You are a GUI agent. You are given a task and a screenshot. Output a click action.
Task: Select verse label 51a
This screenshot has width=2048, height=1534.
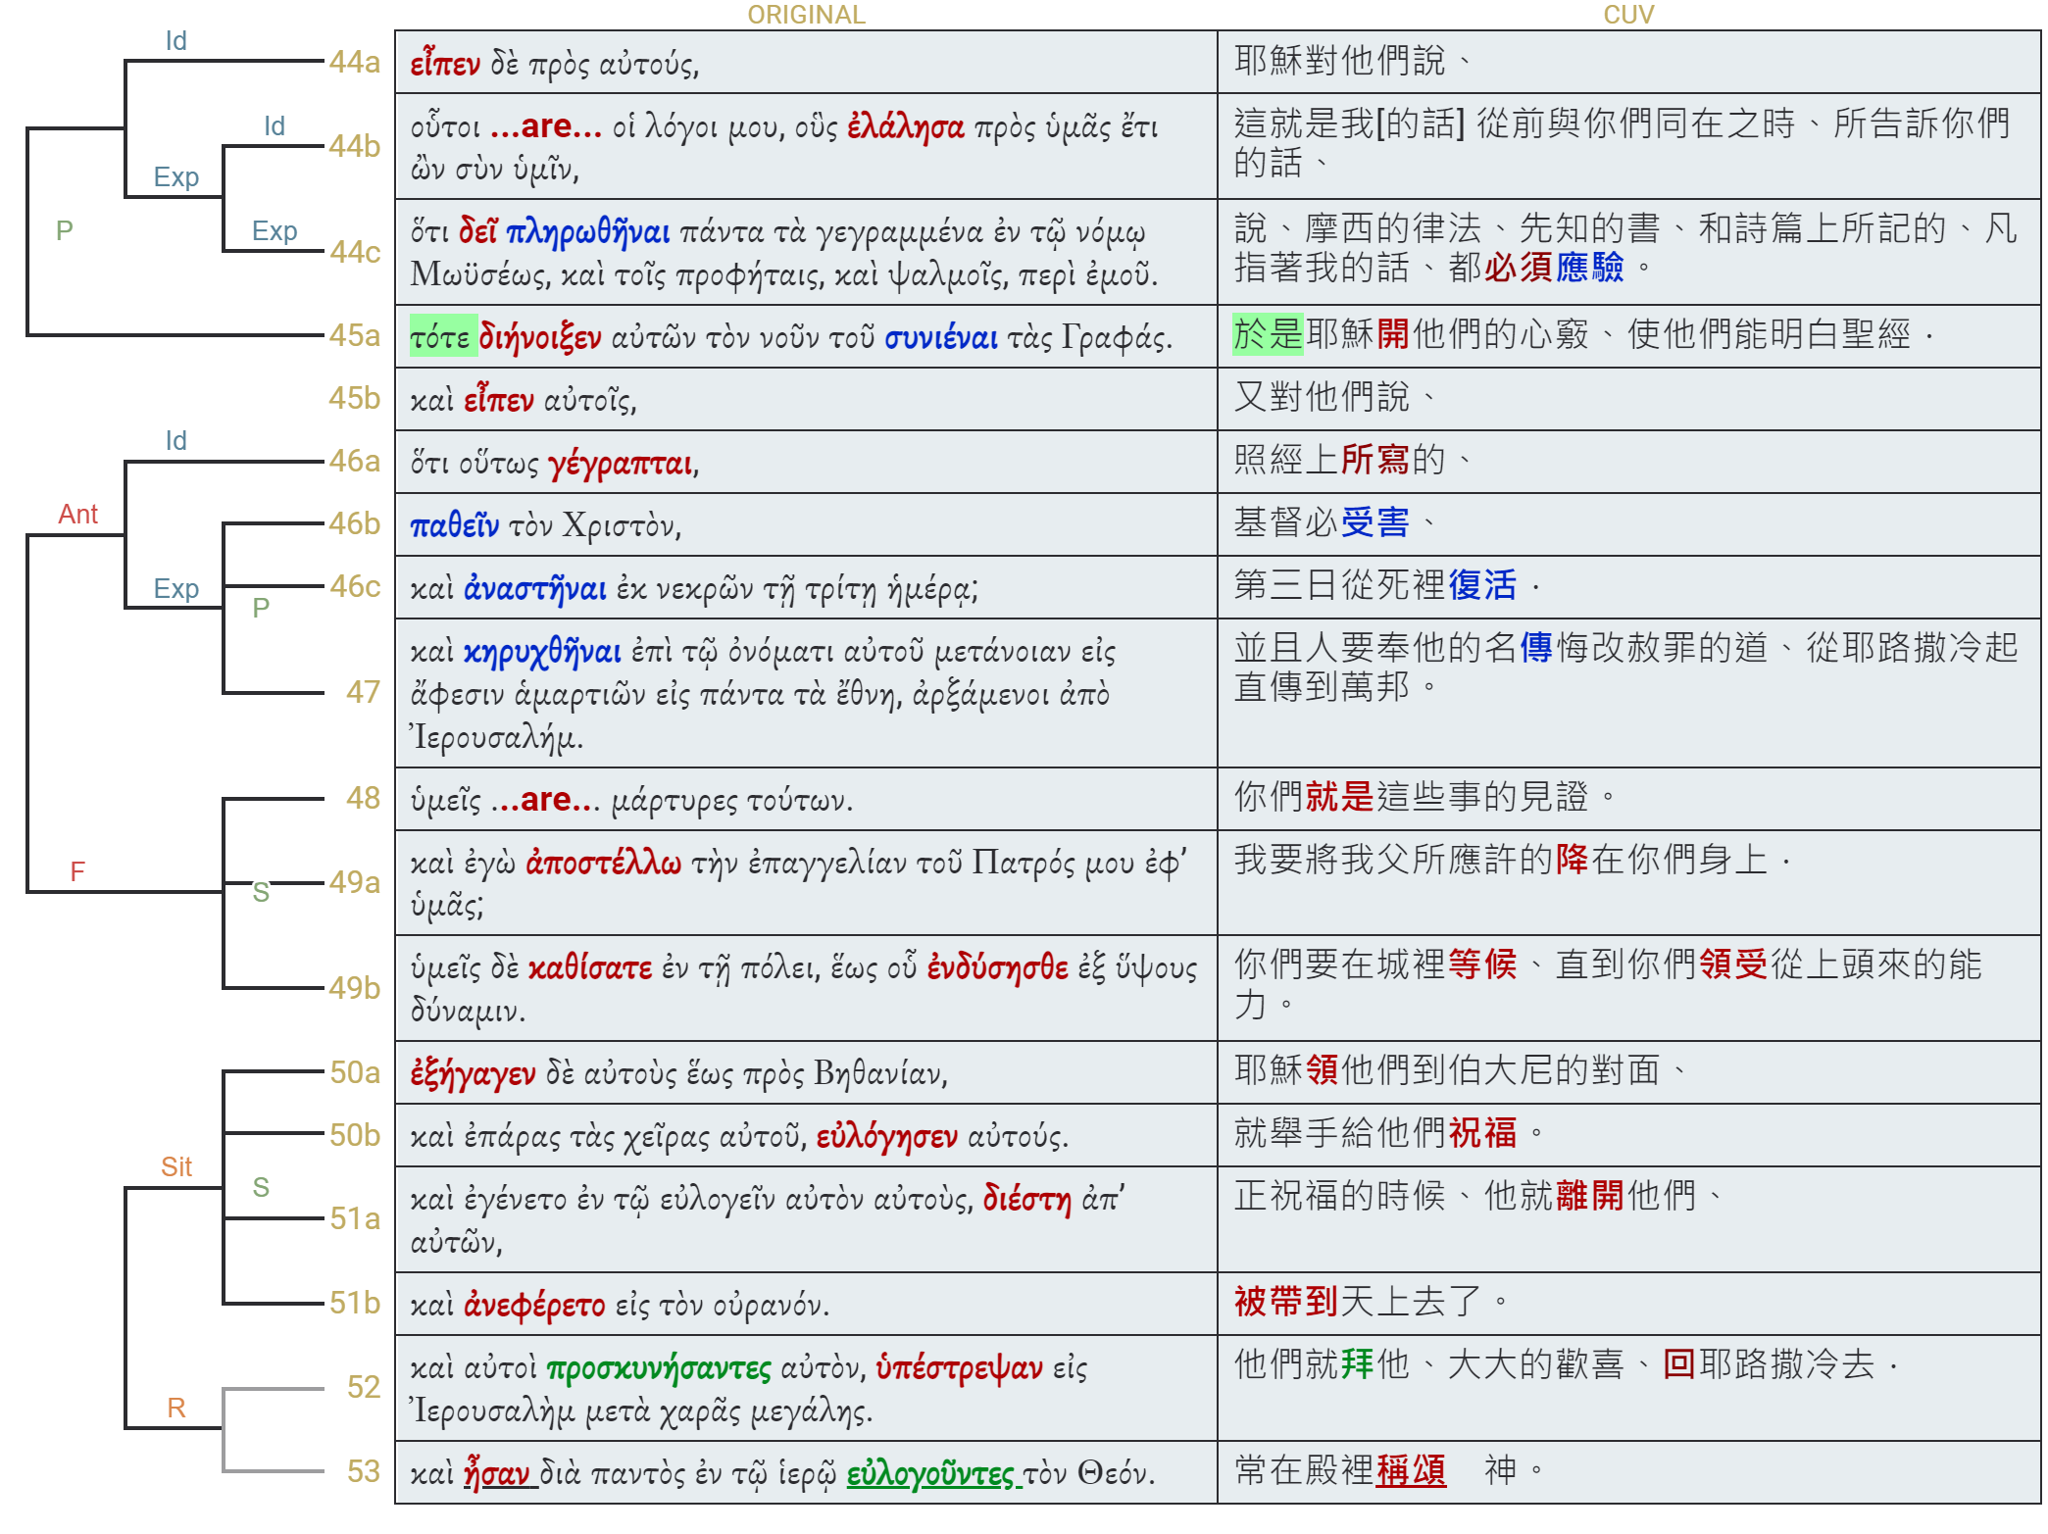tap(354, 1218)
